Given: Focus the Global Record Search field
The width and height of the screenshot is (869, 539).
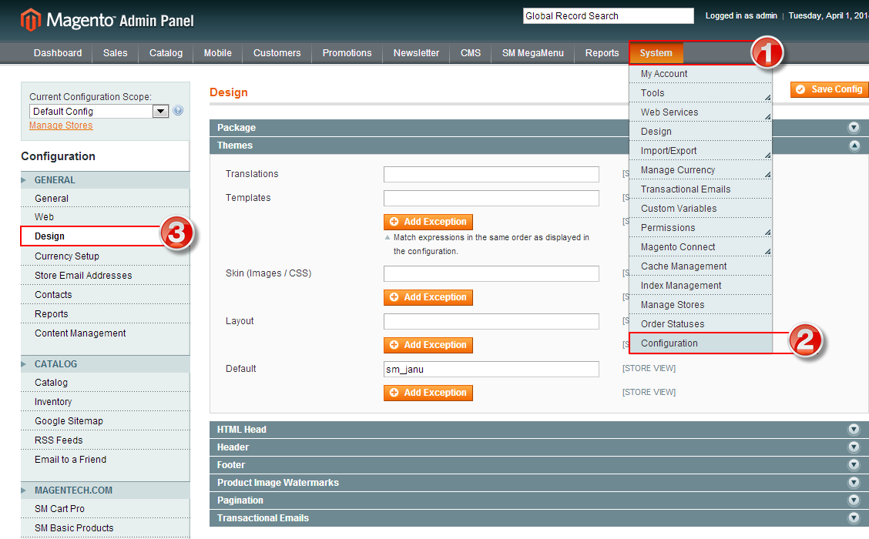Looking at the screenshot, I should (608, 16).
